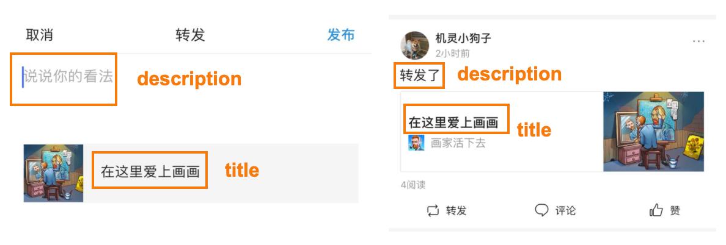Click the 赞 like label
Image resolution: width=726 pixels, height=245 pixels.
coord(675,211)
